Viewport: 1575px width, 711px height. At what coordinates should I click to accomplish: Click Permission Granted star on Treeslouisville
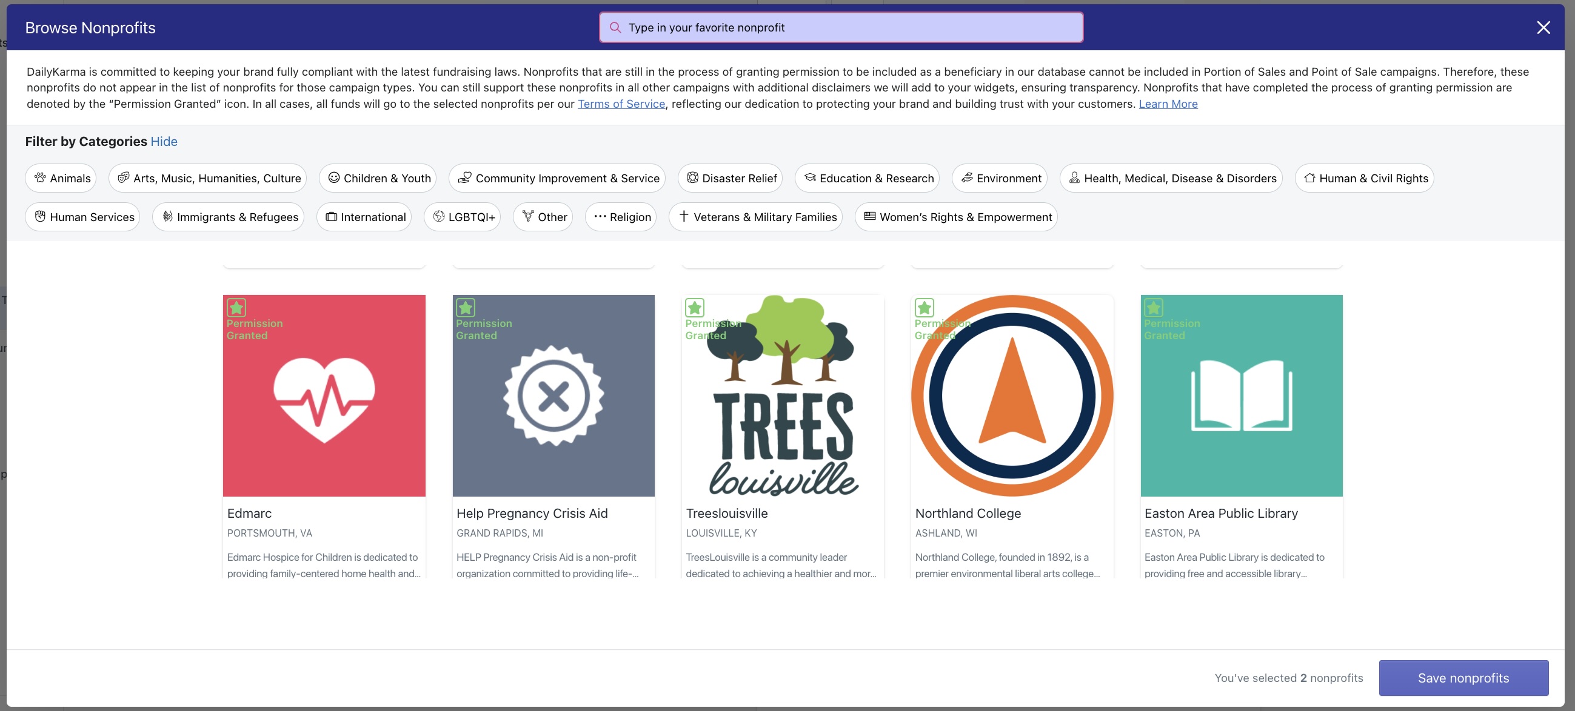coord(695,307)
